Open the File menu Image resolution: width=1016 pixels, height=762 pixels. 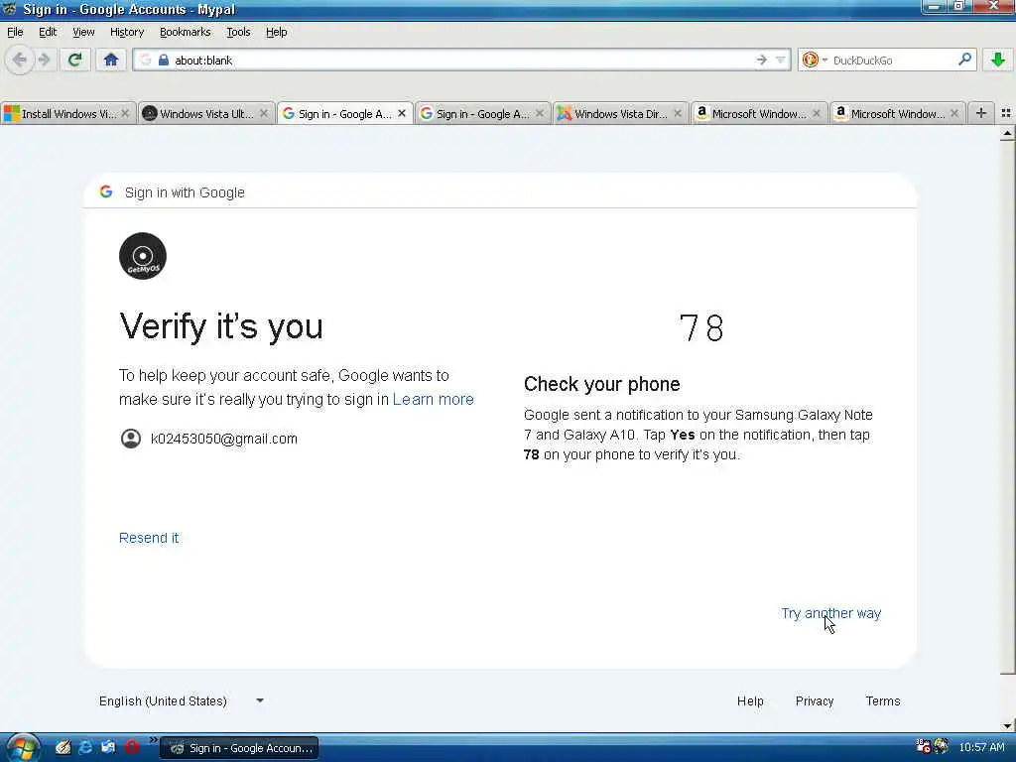pos(15,32)
